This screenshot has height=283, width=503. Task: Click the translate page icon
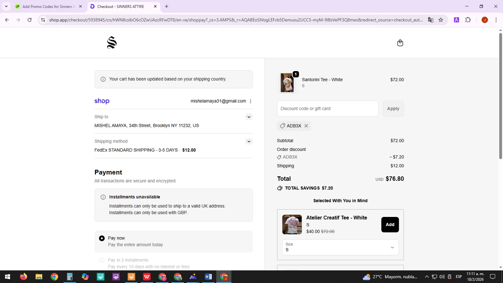(x=431, y=20)
